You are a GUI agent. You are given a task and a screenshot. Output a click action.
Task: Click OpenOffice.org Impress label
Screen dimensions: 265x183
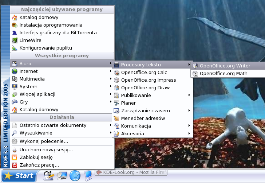click(149, 80)
